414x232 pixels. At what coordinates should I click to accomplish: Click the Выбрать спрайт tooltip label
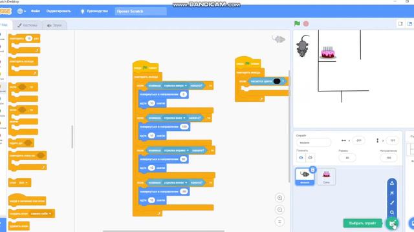click(x=362, y=223)
